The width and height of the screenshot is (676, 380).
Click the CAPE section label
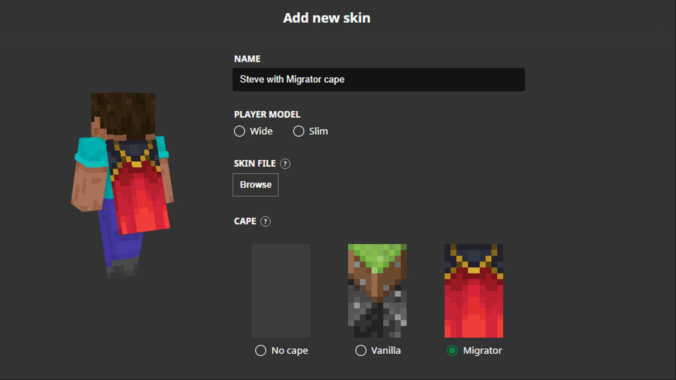click(x=245, y=221)
